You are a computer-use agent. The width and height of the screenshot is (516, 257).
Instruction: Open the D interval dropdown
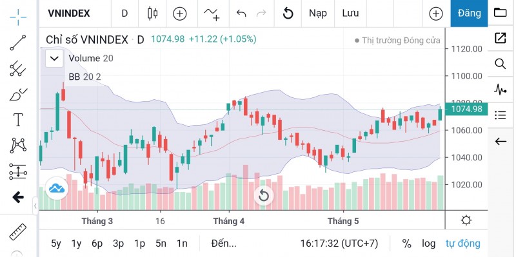[124, 14]
